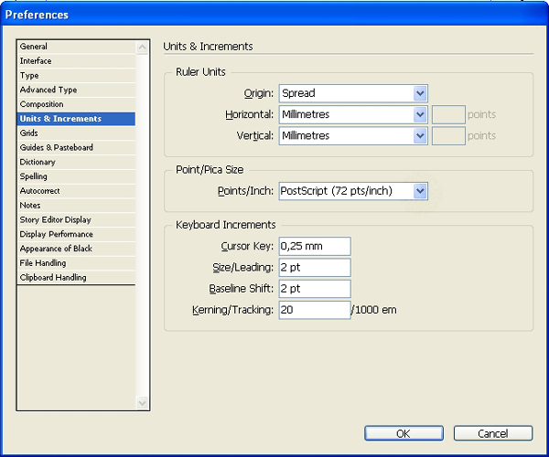The width and height of the screenshot is (549, 457).
Task: Open Grids preferences
Action: coord(76,133)
